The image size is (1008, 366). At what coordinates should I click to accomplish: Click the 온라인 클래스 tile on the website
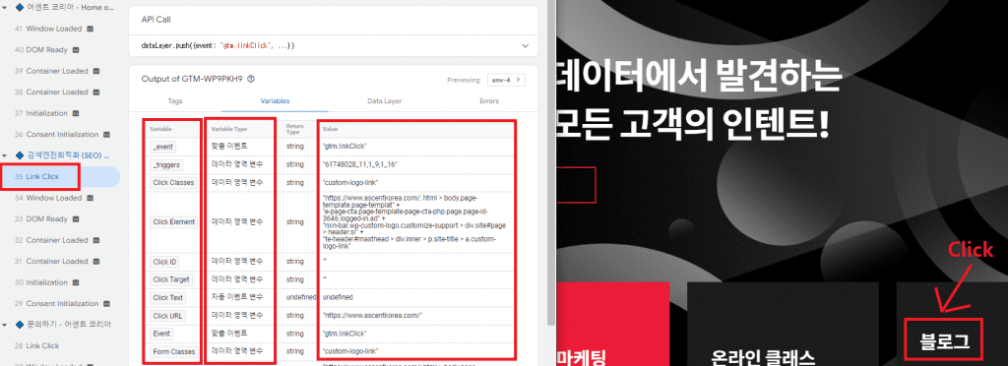(783, 324)
